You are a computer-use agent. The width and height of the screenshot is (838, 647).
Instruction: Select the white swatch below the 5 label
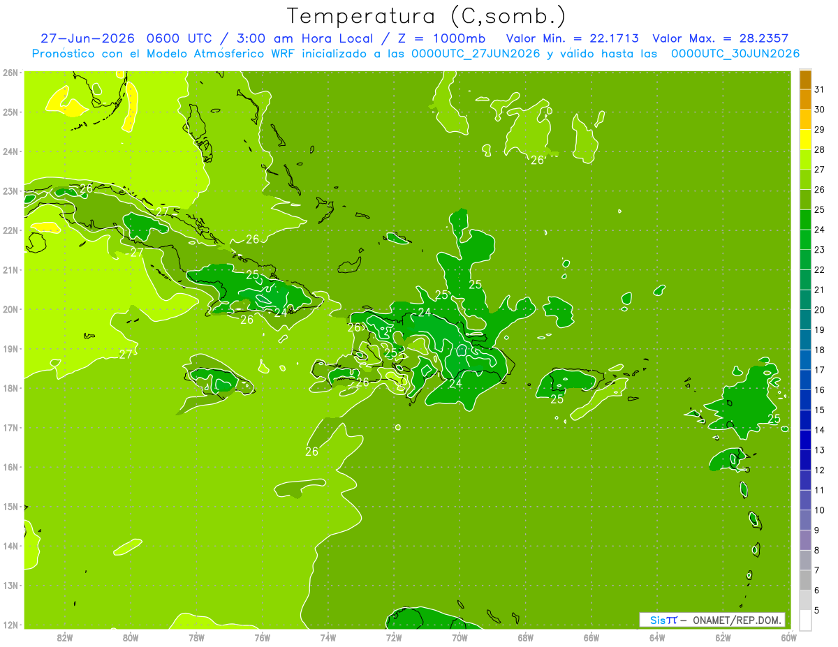805,620
